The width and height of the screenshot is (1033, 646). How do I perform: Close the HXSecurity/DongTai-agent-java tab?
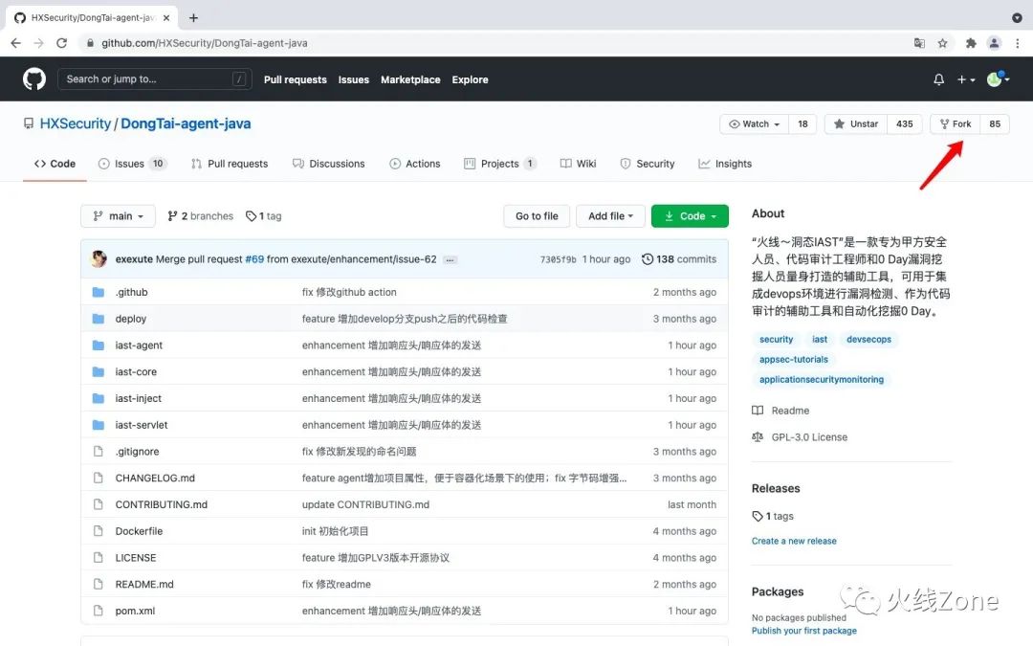166,18
